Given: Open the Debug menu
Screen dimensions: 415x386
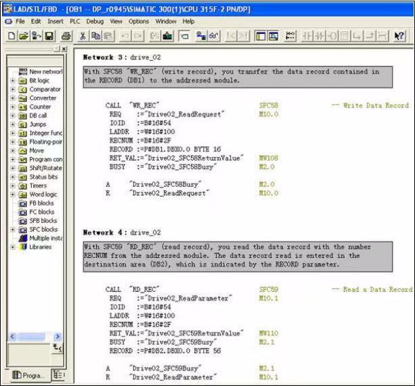Looking at the screenshot, I should tap(94, 21).
